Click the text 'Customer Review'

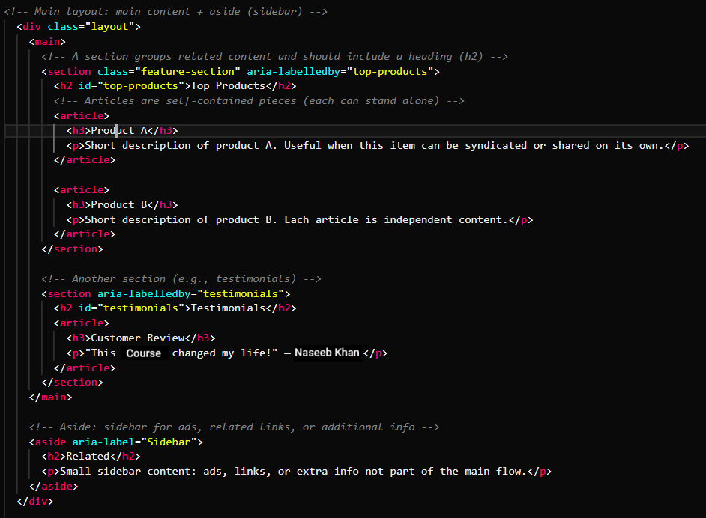coord(138,338)
